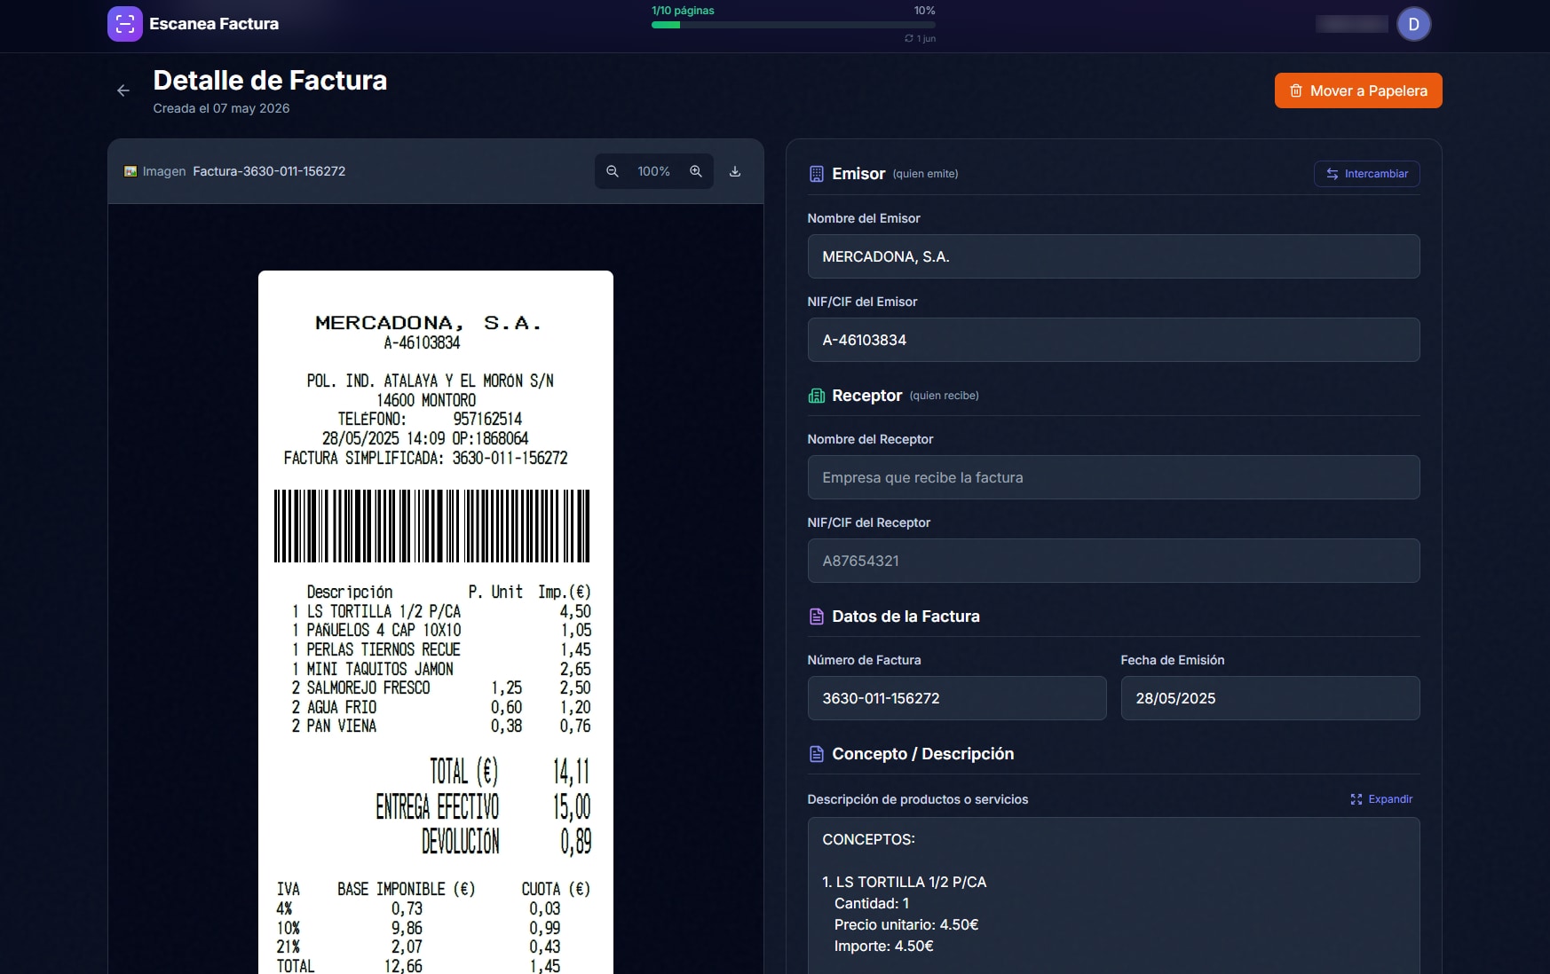Zoom in the invoice image
Image resolution: width=1550 pixels, height=974 pixels.
[x=696, y=171]
